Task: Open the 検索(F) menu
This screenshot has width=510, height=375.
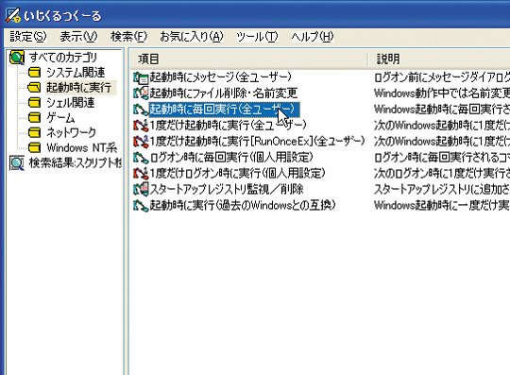Action: 128,37
